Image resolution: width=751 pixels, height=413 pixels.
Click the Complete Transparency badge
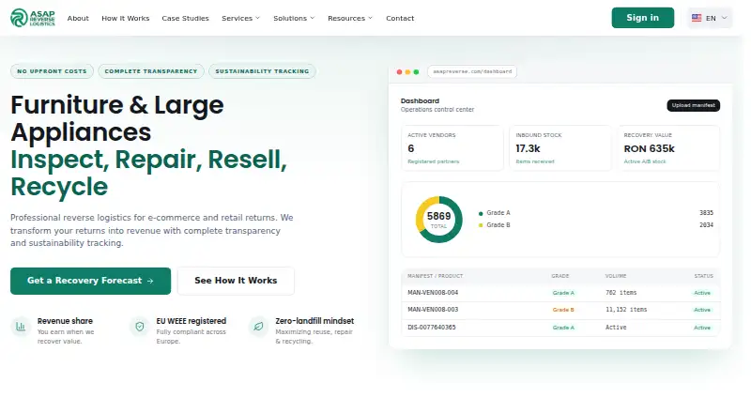coord(151,71)
